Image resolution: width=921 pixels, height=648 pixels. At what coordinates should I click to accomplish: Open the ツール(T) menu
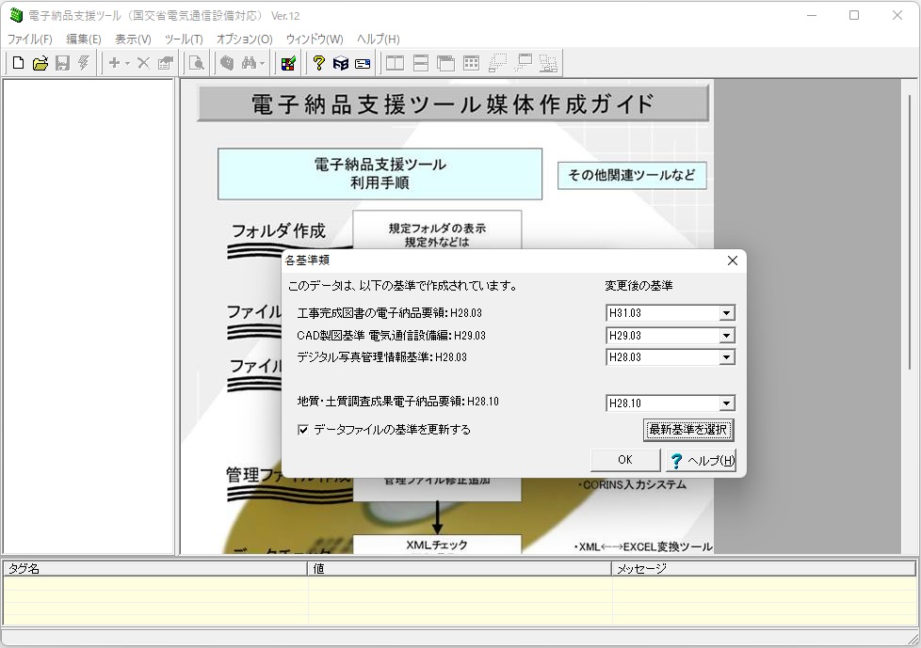[184, 39]
